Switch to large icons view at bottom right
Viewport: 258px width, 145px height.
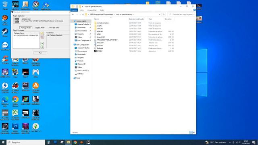[194, 133]
